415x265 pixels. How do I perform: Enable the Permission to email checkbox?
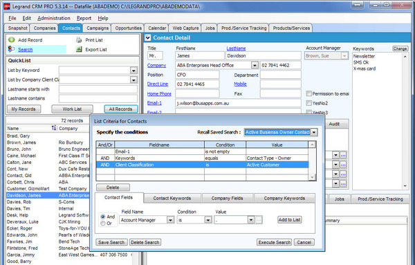point(308,93)
